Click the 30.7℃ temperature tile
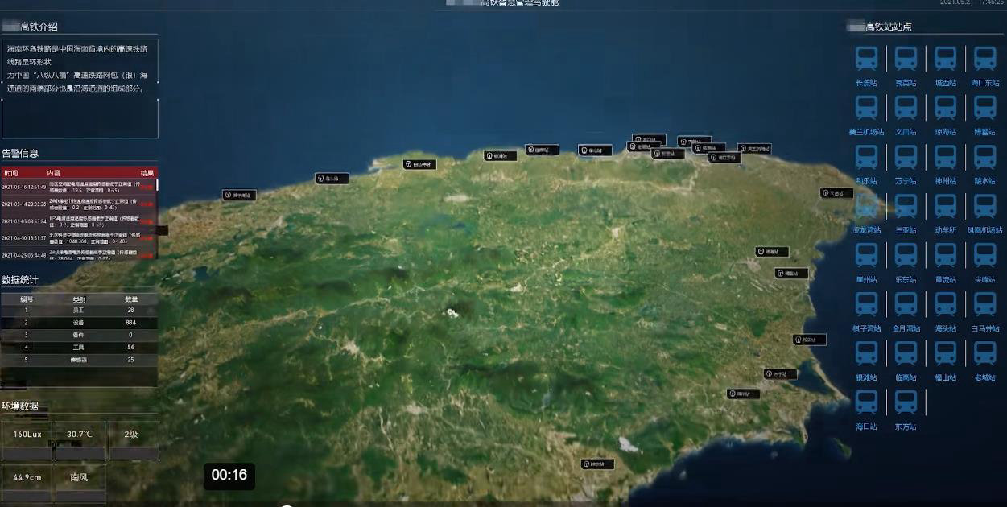1007x507 pixels. (x=80, y=435)
